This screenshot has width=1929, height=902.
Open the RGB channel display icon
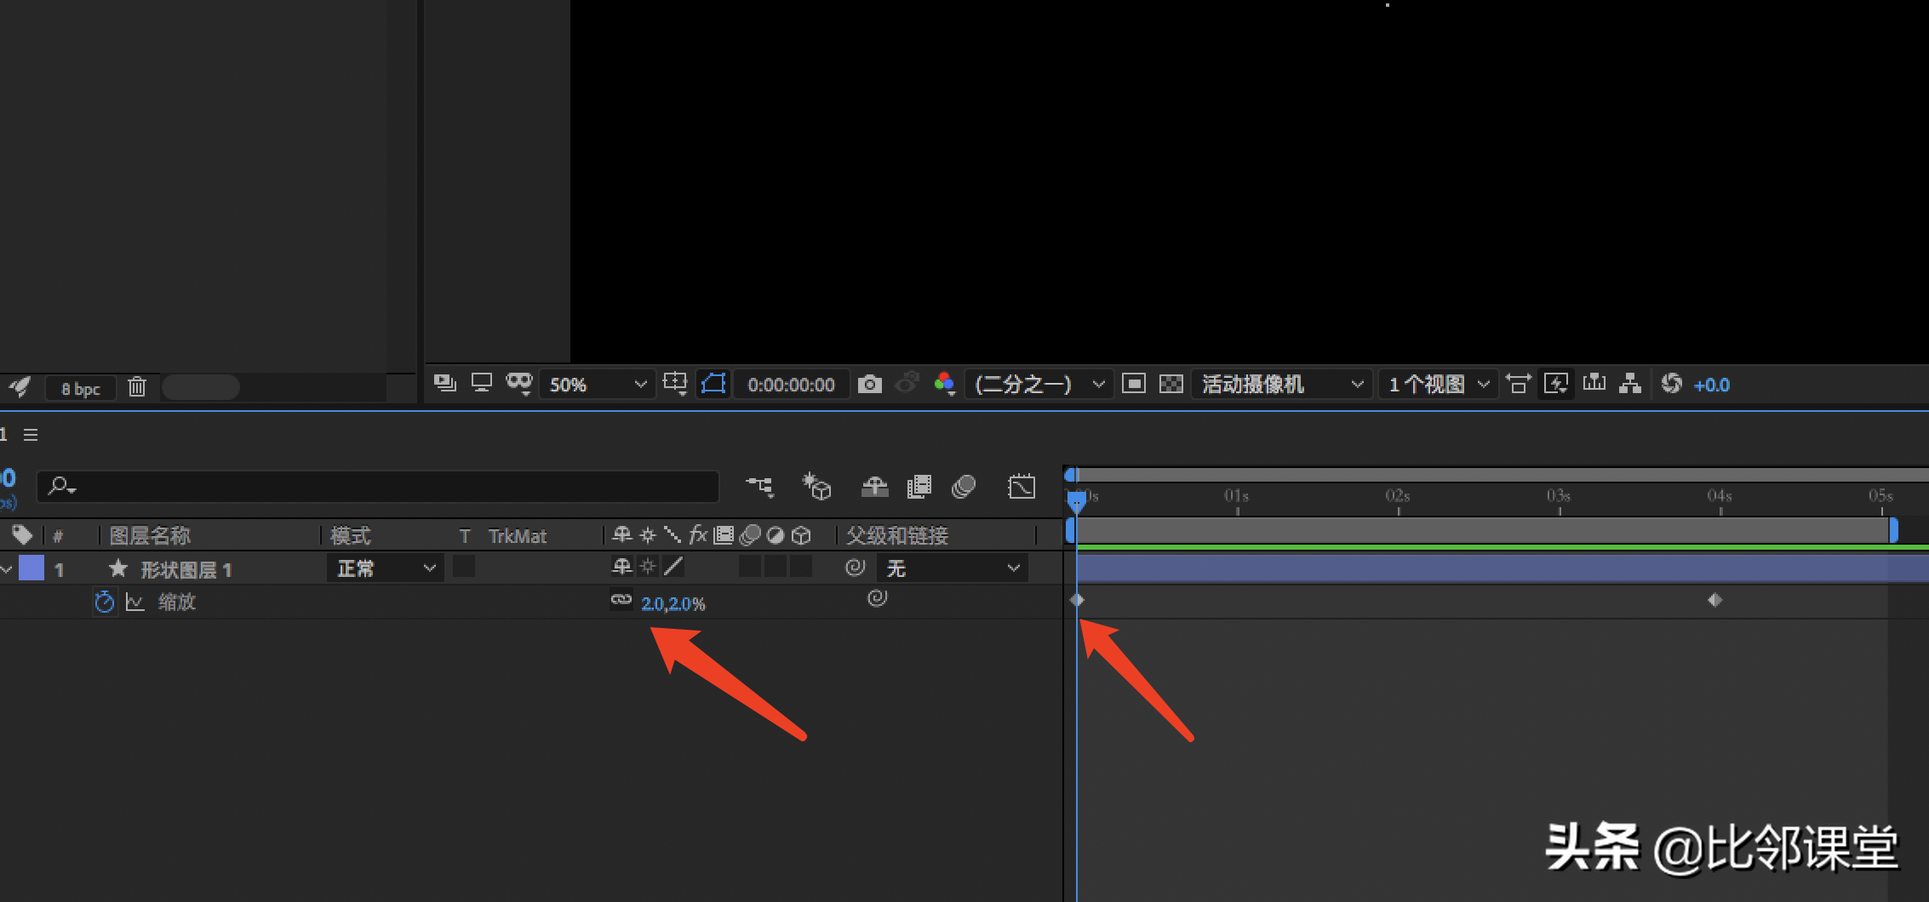(x=944, y=384)
